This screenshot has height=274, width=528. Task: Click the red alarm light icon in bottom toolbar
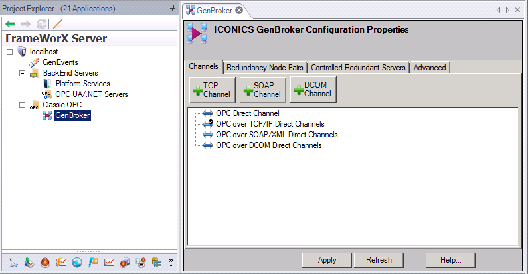tap(45, 263)
